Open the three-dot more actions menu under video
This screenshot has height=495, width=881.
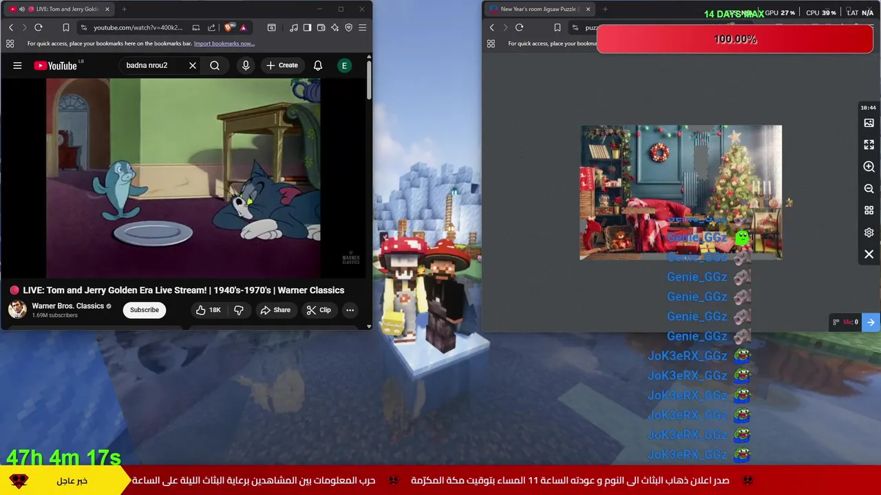(x=350, y=310)
